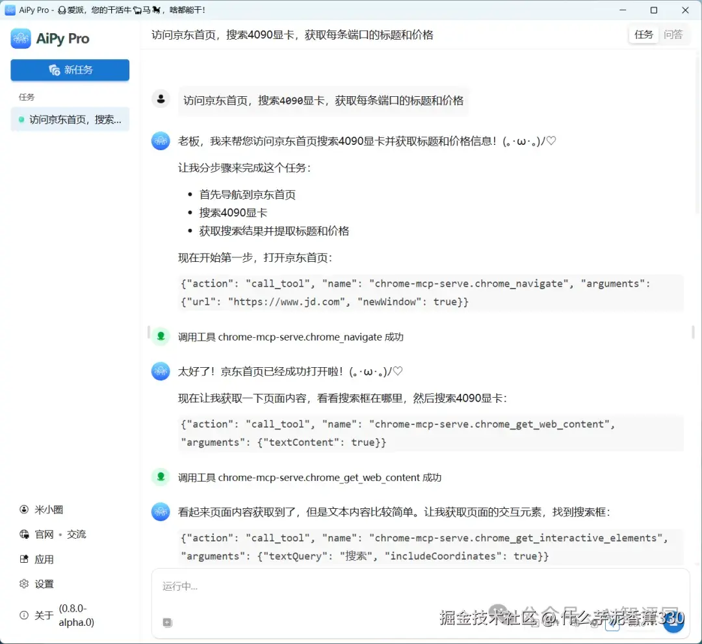The image size is (702, 644).
Task: Select the 访问京东首页 task in sidebar
Action: tap(70, 119)
